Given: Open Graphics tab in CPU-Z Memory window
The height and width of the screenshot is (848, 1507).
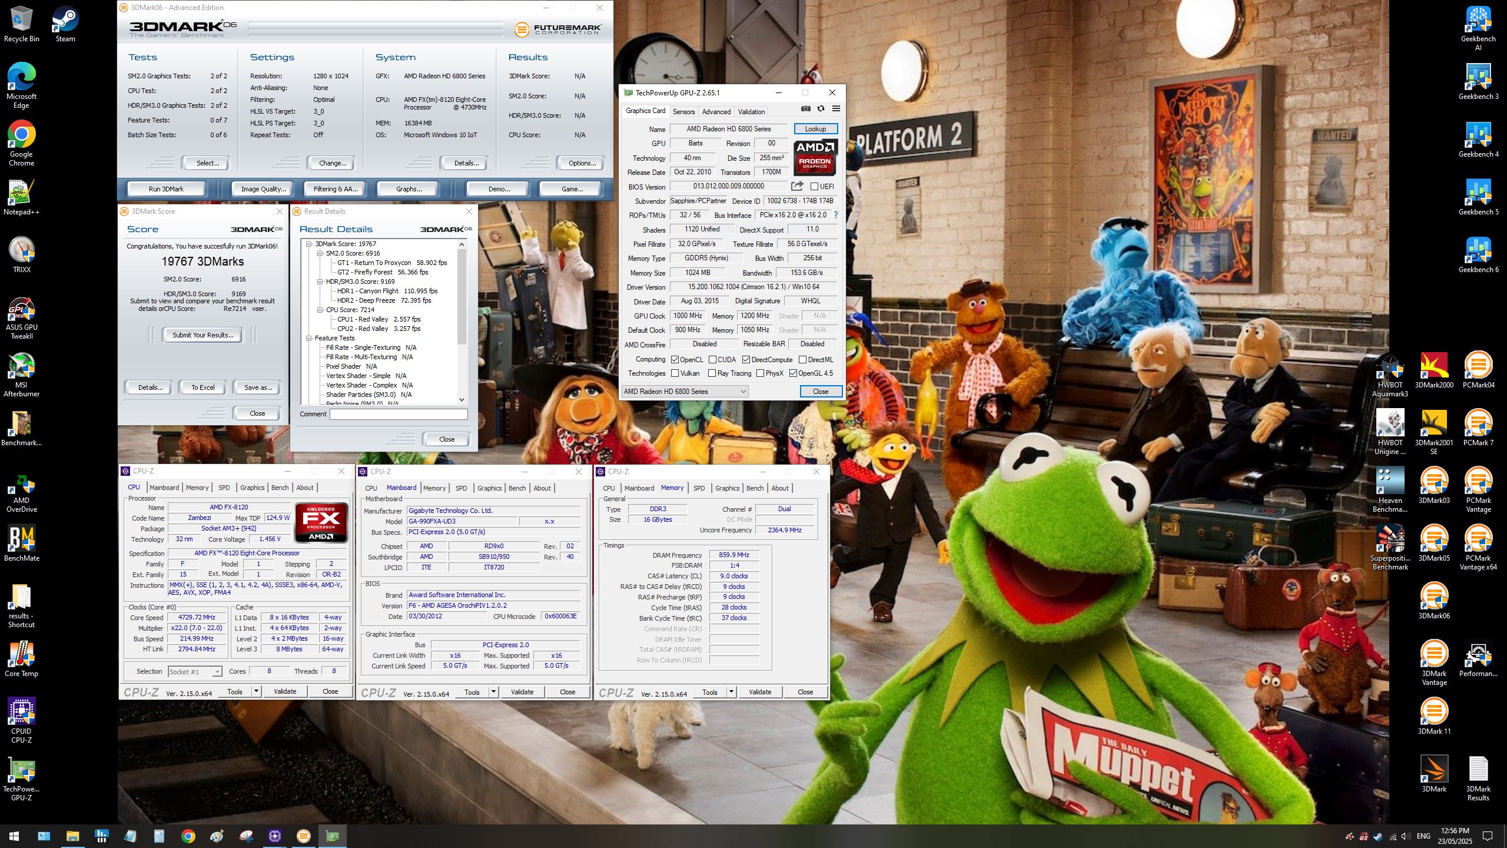Looking at the screenshot, I should [x=727, y=488].
